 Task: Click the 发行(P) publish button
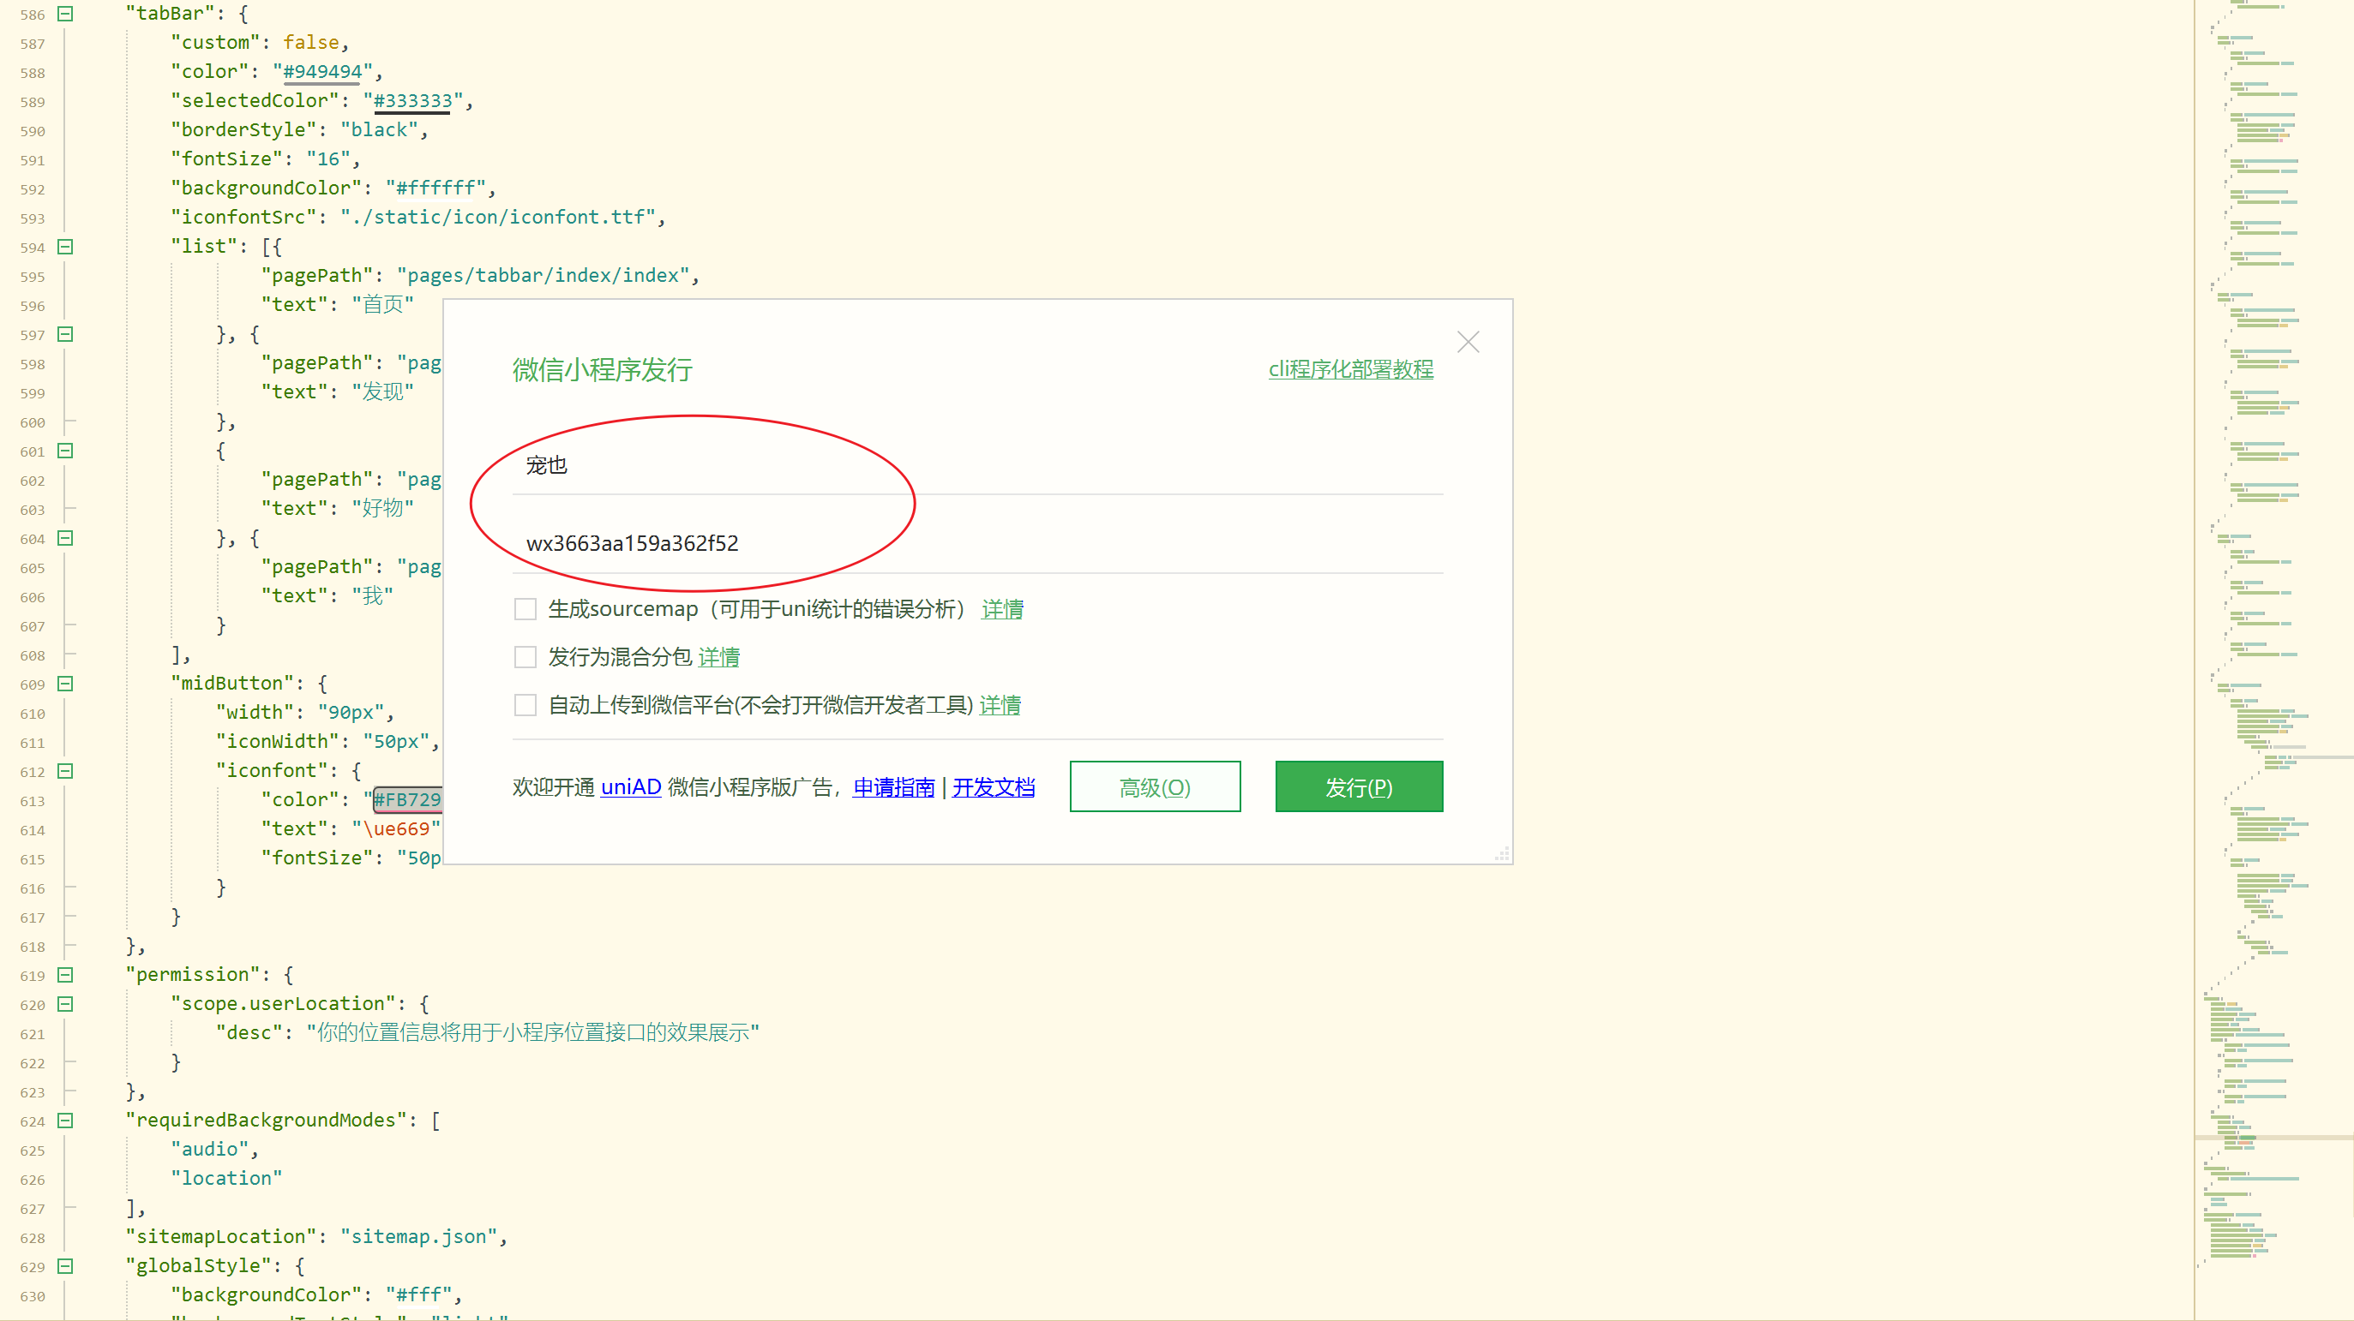tap(1358, 787)
